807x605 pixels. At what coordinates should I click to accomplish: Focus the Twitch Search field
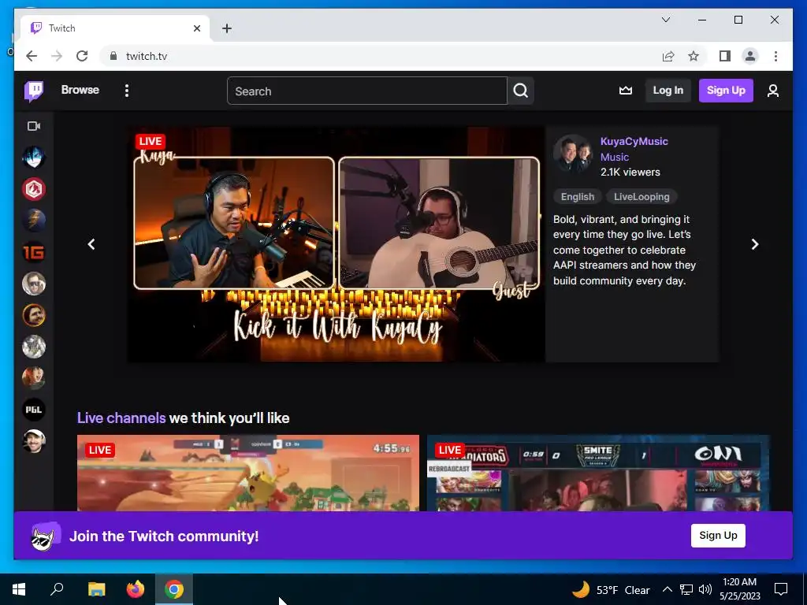(x=367, y=91)
